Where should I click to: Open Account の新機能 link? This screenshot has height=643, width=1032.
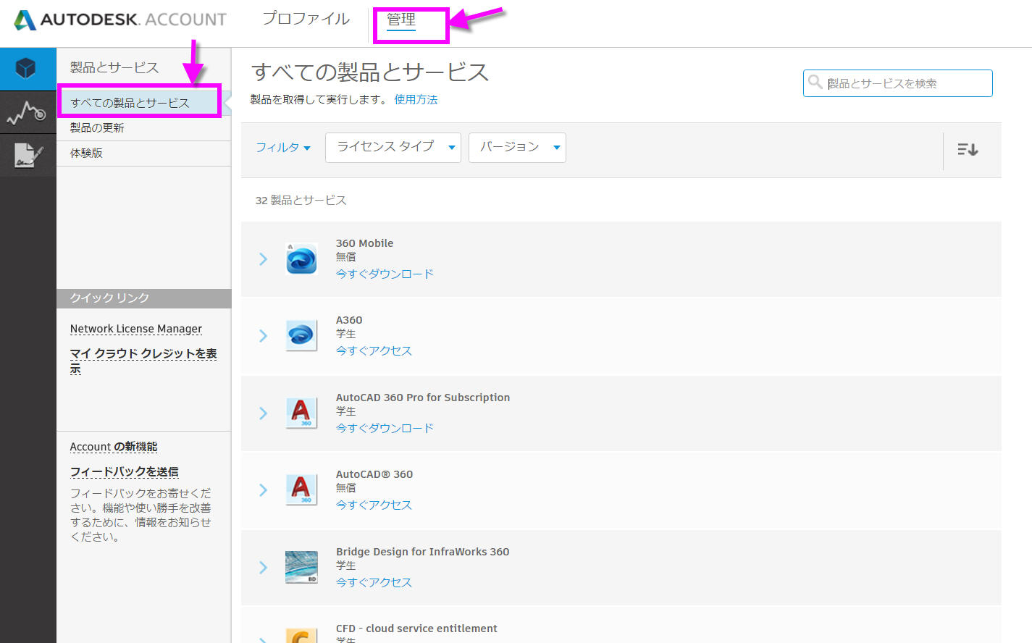click(x=114, y=447)
